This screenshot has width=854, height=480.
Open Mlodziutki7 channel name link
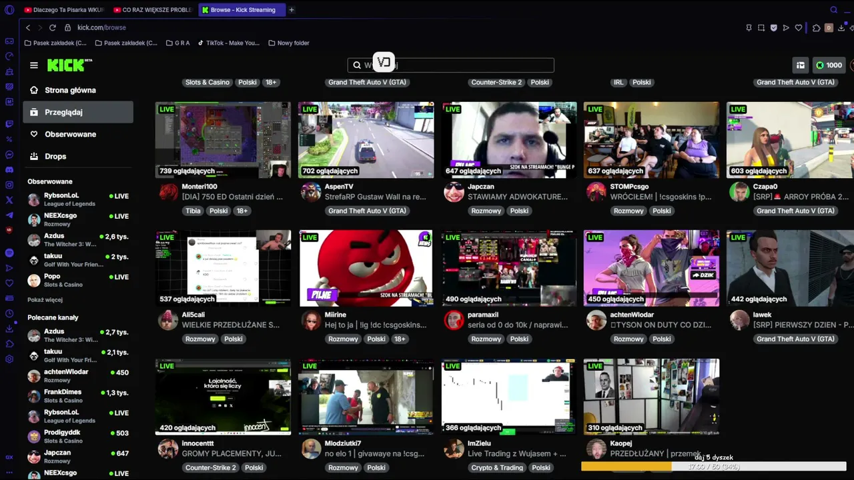343,443
